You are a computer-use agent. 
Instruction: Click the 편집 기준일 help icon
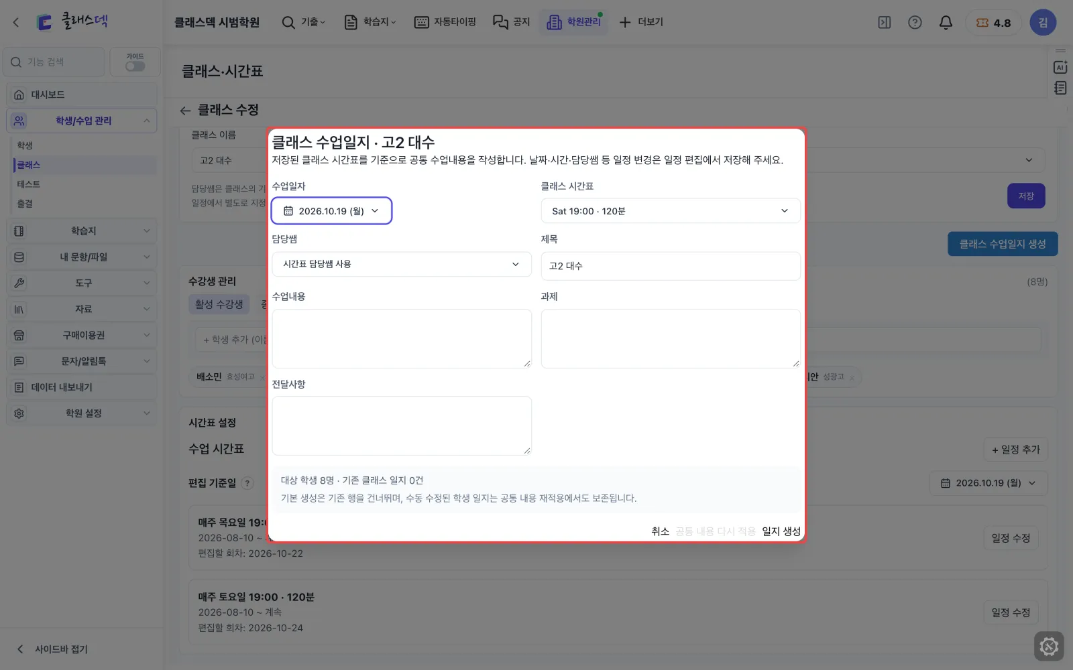247,483
